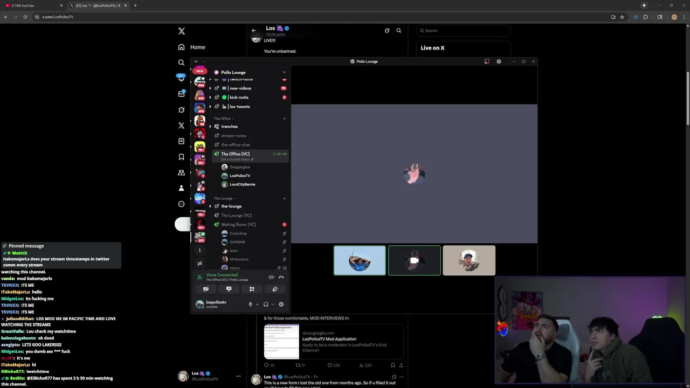Mute microphone in user panel
Screen dimensions: 690x388
click(250, 304)
